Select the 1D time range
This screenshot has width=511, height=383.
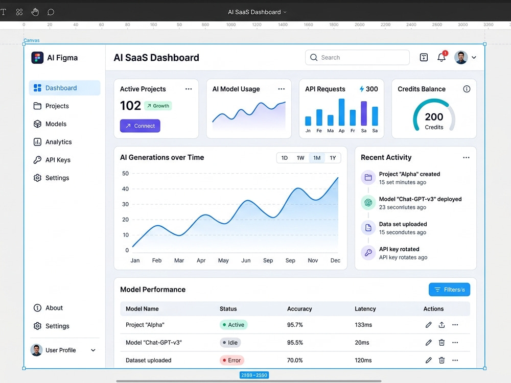(285, 158)
